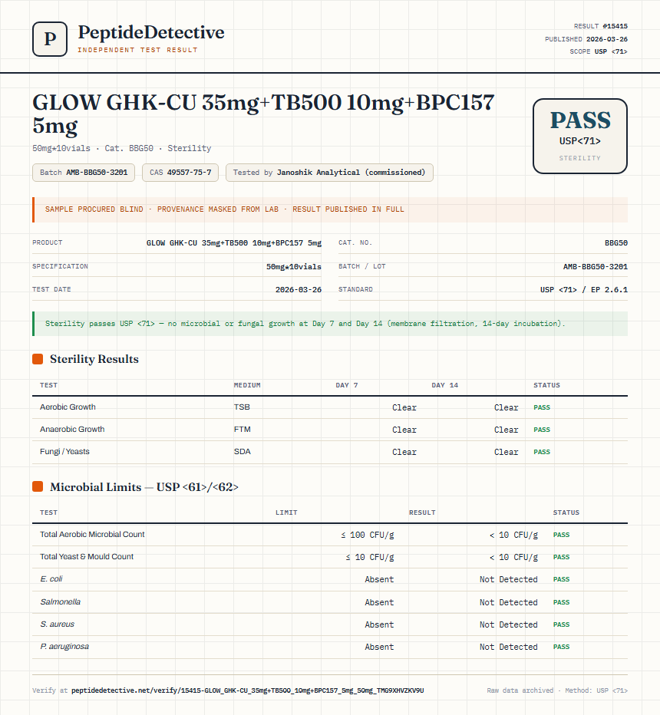Click the SAMPLE PROCURED BLIND banner
Viewport: 660px width, 715px height.
click(330, 209)
